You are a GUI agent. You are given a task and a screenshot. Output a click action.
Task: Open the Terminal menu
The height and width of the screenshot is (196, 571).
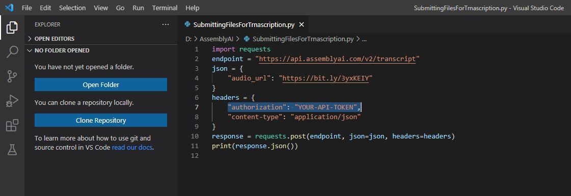pos(165,8)
